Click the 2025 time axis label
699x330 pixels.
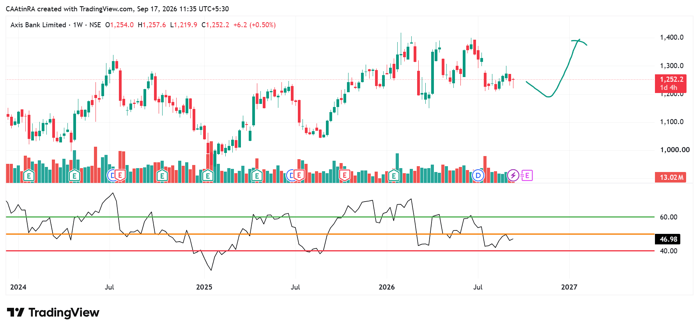[204, 287]
